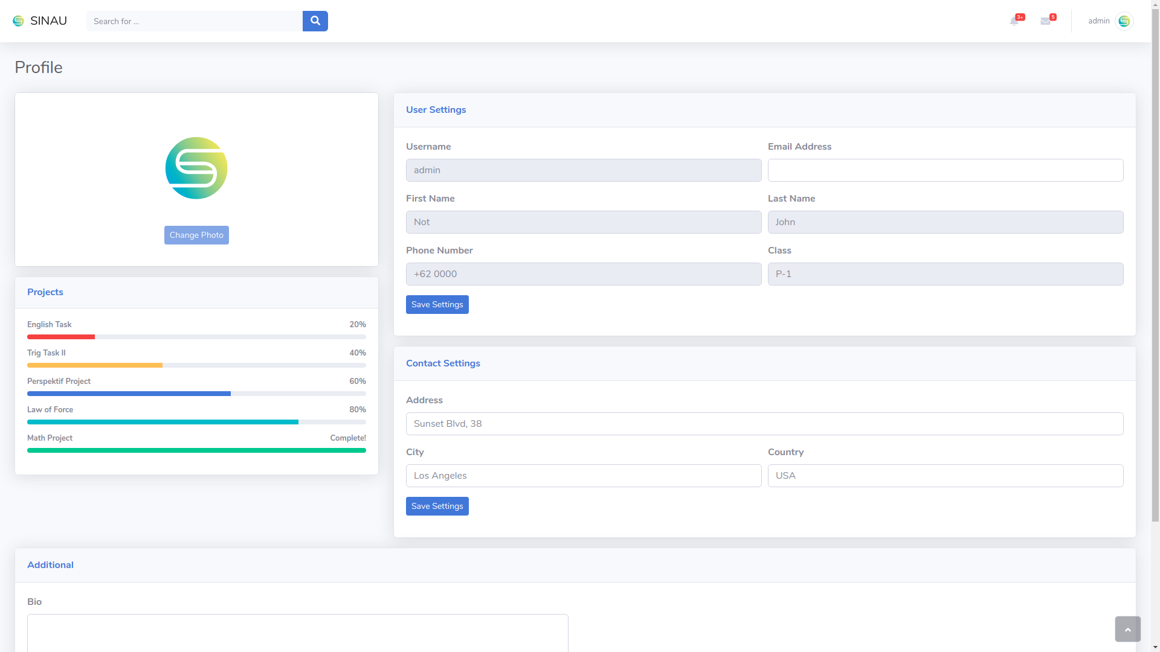Image resolution: width=1160 pixels, height=652 pixels.
Task: Click the admin avatar in top bar
Action: tap(1124, 21)
